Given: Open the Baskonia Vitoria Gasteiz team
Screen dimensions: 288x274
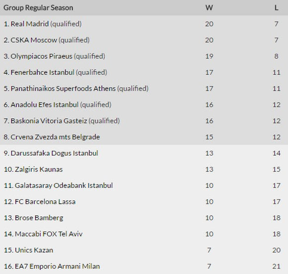Looking at the screenshot, I should tap(49, 121).
